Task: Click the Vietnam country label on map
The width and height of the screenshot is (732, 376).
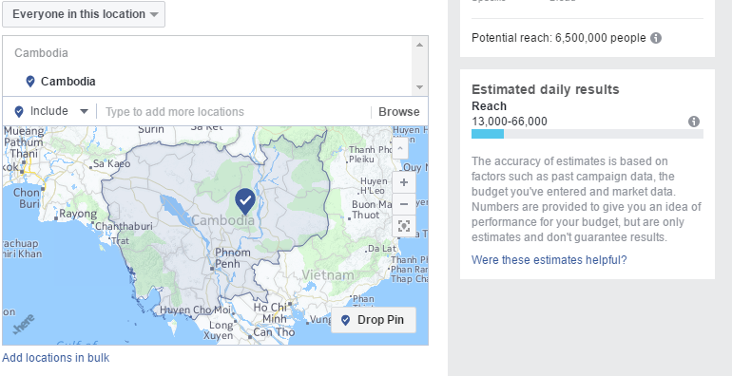Action: [328, 274]
